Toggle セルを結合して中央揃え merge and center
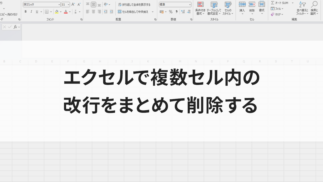This screenshot has height=182, width=323. (134, 11)
